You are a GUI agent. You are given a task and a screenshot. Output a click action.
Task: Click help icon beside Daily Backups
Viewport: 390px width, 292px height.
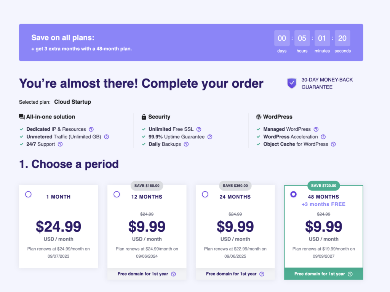(186, 144)
